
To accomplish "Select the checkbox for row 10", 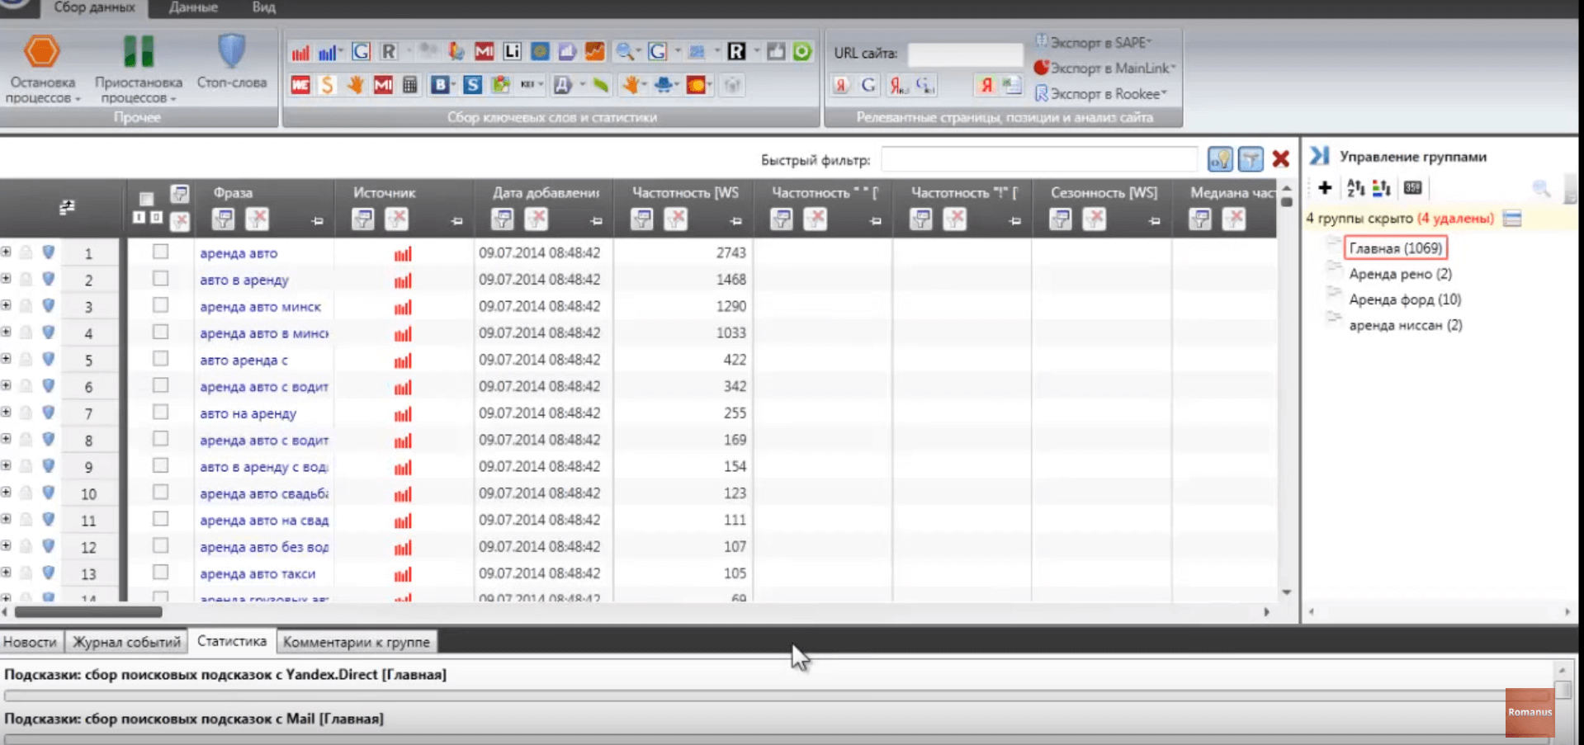I will point(161,493).
